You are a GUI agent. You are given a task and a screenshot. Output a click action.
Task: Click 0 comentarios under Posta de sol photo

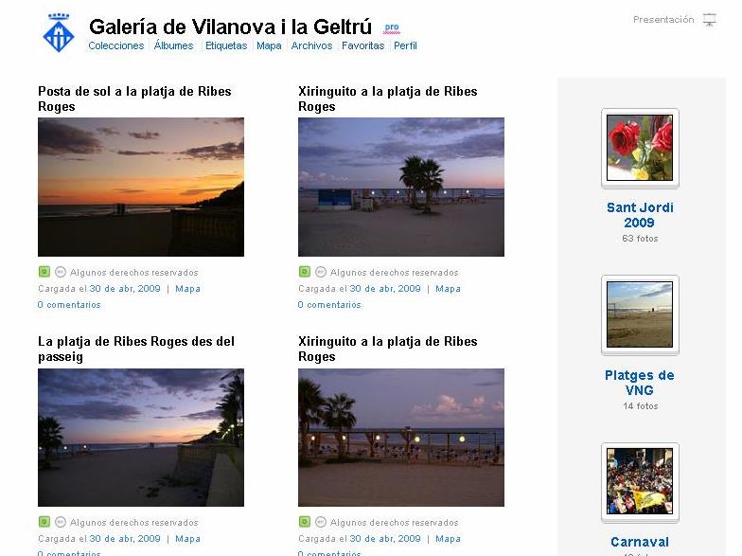[69, 305]
